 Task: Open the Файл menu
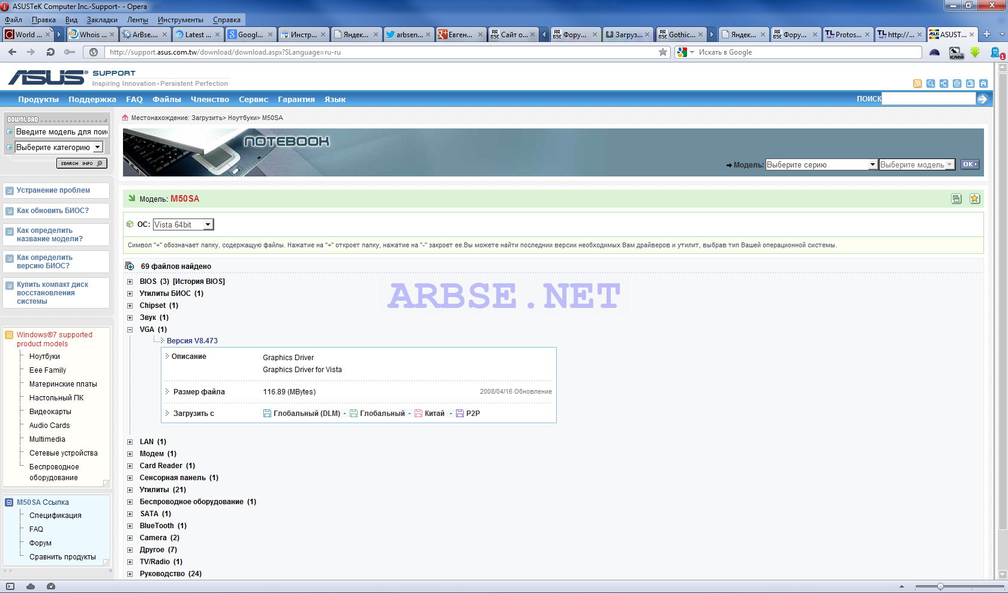13,20
